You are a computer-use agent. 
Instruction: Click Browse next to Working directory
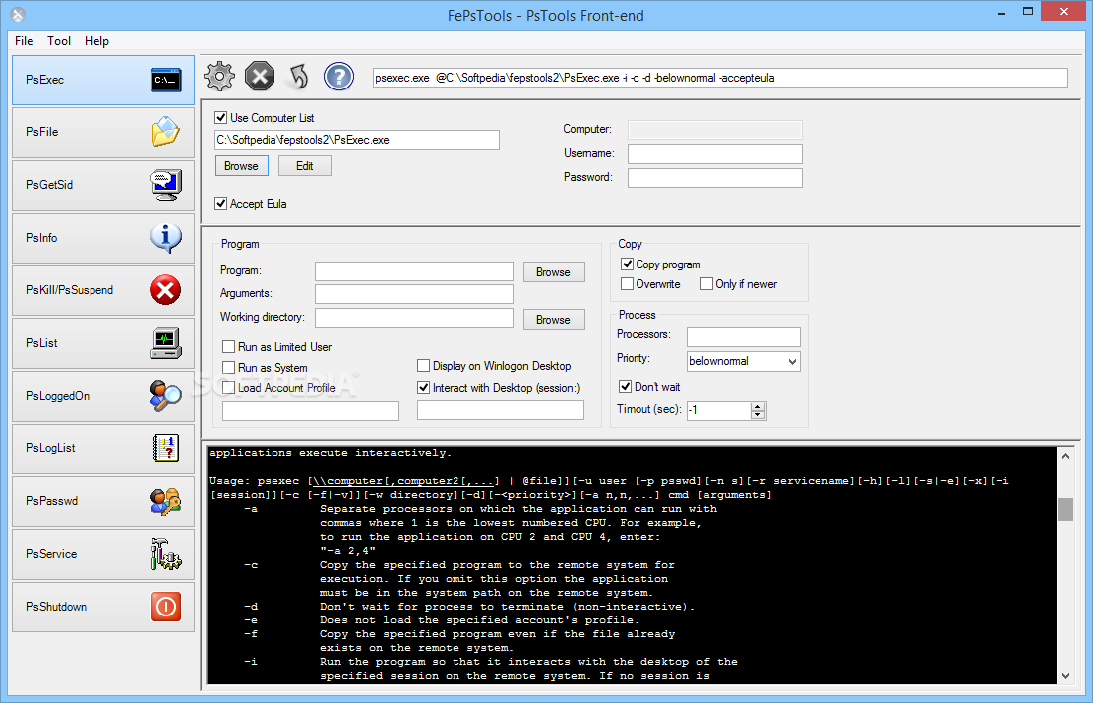(x=554, y=320)
